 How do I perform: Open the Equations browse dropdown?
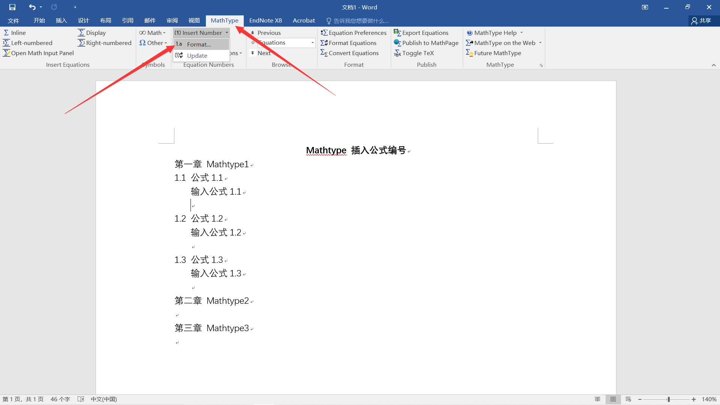pyautogui.click(x=312, y=43)
